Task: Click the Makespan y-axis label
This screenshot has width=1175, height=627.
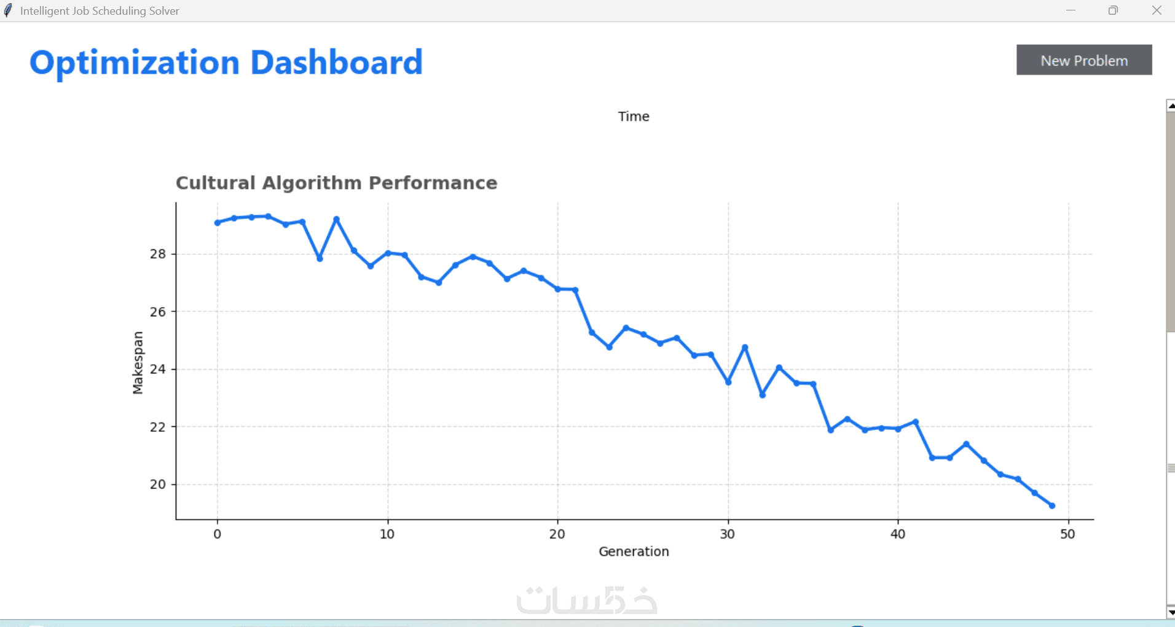Action: (x=138, y=362)
